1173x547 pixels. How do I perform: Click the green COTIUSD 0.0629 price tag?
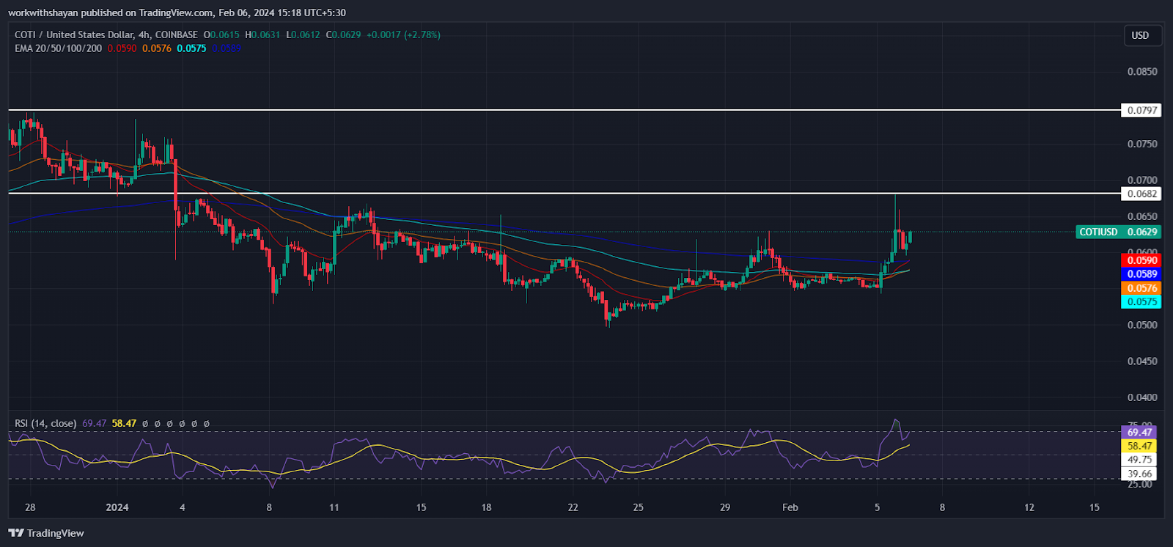tap(1119, 232)
